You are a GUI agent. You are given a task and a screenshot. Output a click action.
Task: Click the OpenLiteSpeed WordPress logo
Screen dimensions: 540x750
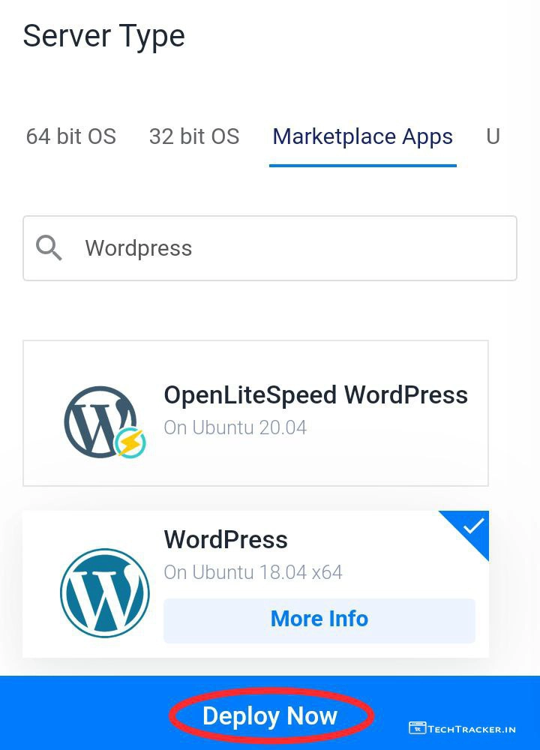pos(100,421)
